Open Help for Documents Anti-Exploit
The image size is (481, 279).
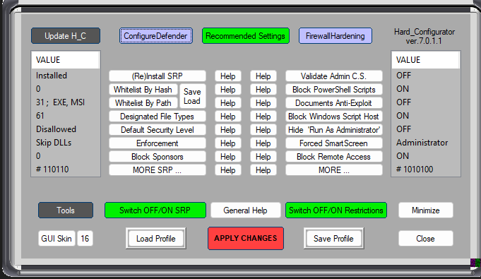point(263,103)
